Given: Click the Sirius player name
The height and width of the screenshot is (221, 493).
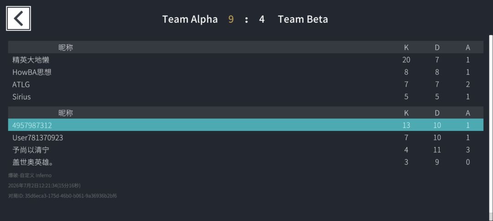Looking at the screenshot, I should point(22,97).
